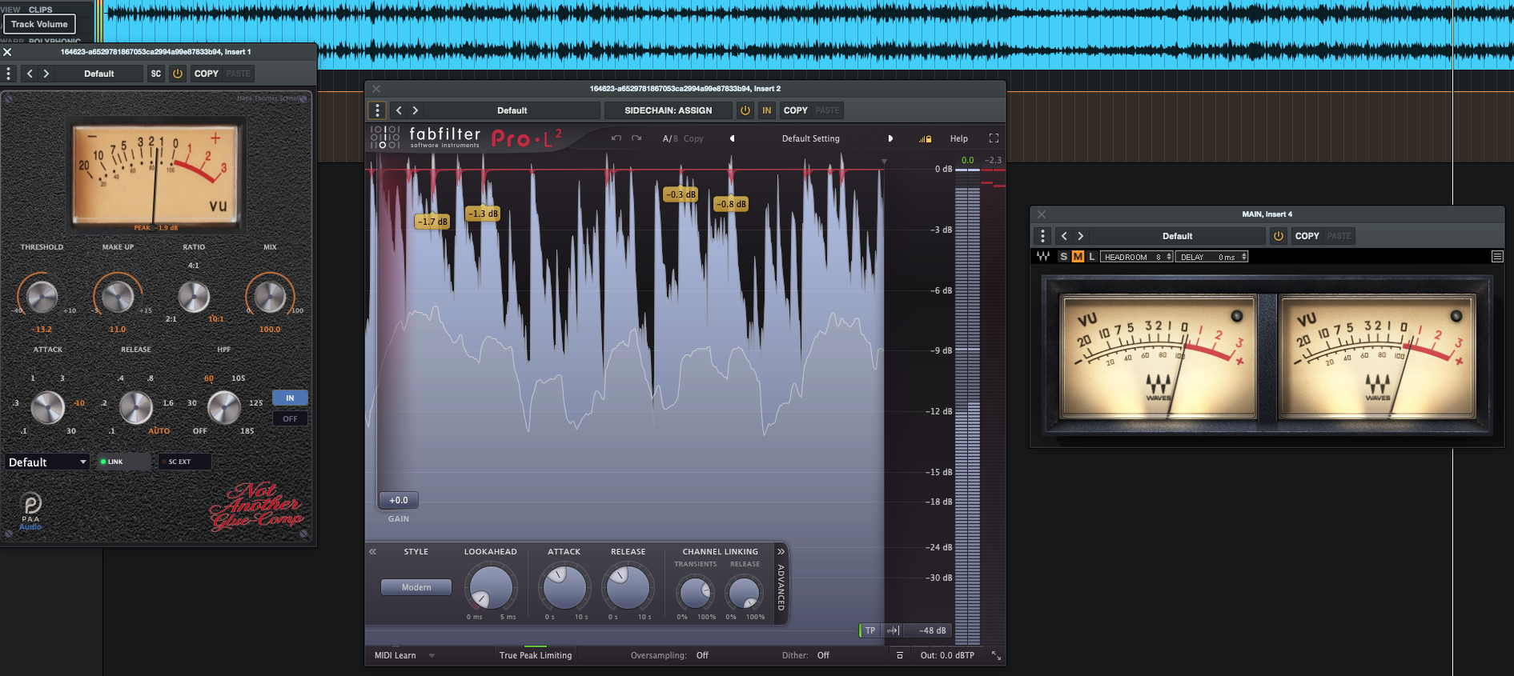The height and width of the screenshot is (676, 1514).
Task: Click the Pro-L 2 loudness metering icon
Action: [x=893, y=630]
